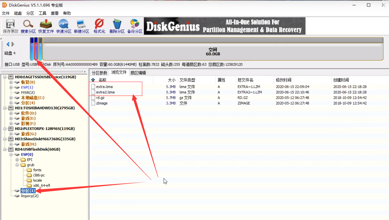The image size is (389, 220).
Task: Expand the 本地磁盘(C:) node
Action: tap(11, 98)
